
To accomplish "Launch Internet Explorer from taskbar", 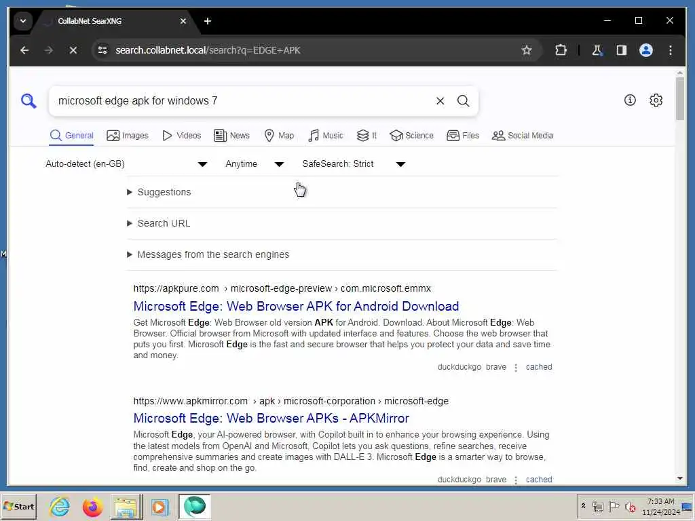I will point(60,507).
